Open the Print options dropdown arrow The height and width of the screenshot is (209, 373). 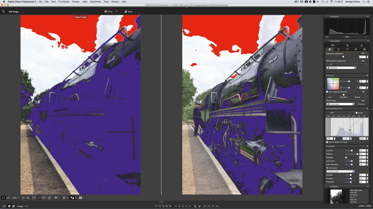click(x=117, y=11)
